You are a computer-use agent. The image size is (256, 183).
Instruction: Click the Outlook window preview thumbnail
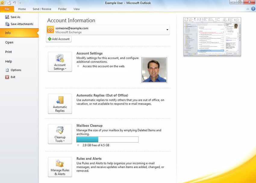tap(212, 37)
